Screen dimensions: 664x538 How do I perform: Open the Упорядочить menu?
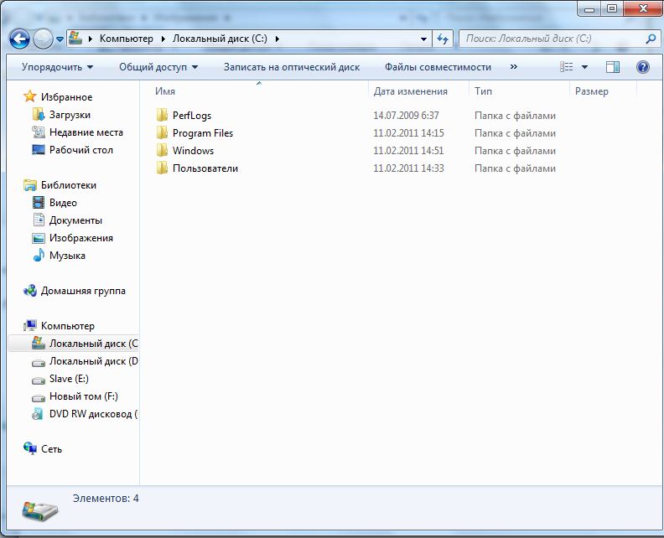click(x=57, y=67)
